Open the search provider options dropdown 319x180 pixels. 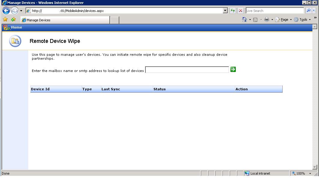314,10
